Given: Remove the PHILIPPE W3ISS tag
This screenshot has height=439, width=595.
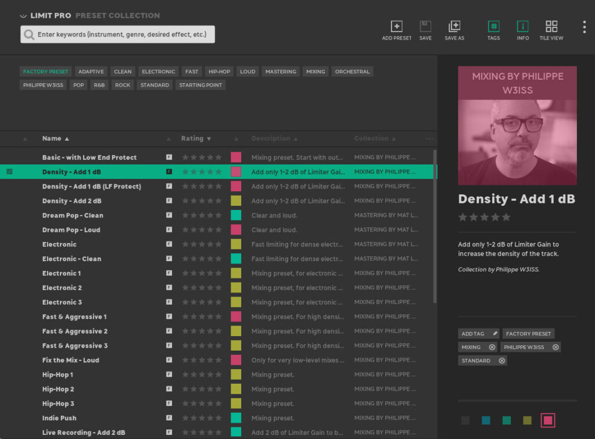Looking at the screenshot, I should tap(555, 347).
